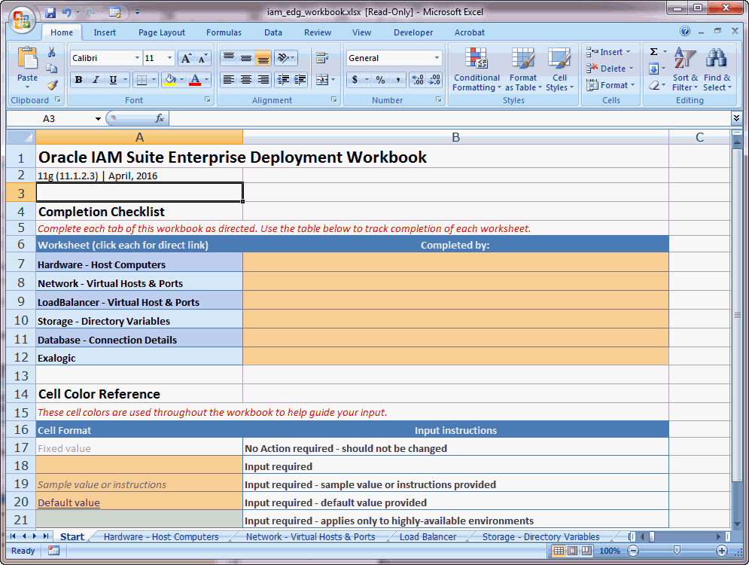Open font color dropdown arrow
This screenshot has width=749, height=565.
tap(206, 80)
